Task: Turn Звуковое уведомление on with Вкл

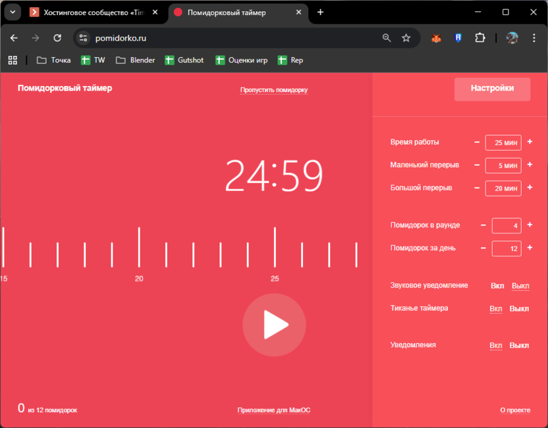Action: pyautogui.click(x=497, y=286)
